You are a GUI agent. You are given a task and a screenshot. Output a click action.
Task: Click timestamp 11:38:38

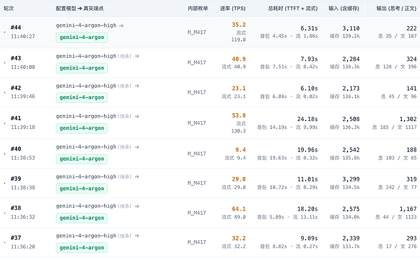coord(23,187)
